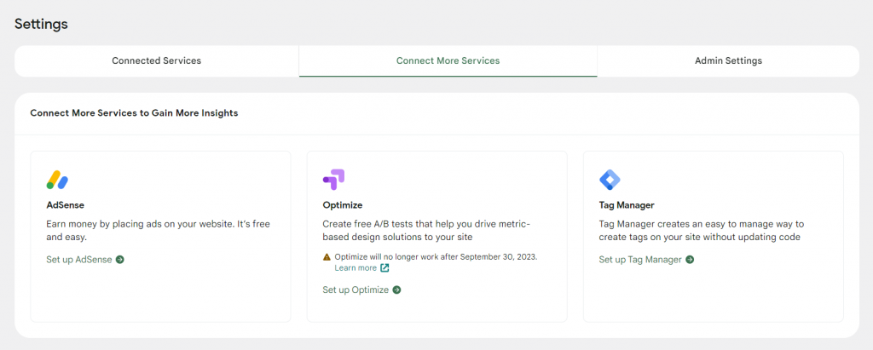Click the 'Connect More Services to Gain More Insights' heading

click(134, 113)
